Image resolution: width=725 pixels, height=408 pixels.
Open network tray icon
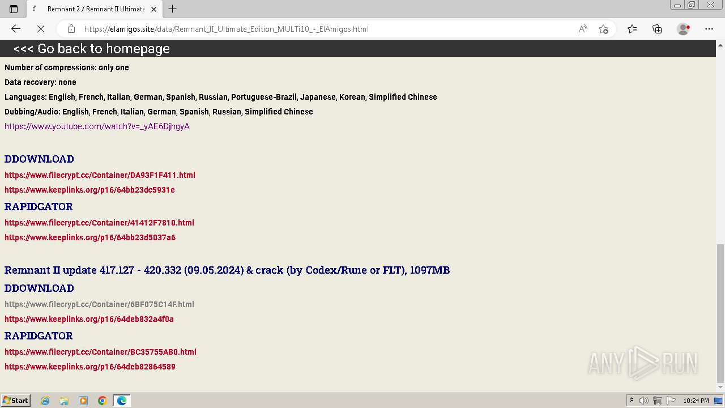pos(658,401)
